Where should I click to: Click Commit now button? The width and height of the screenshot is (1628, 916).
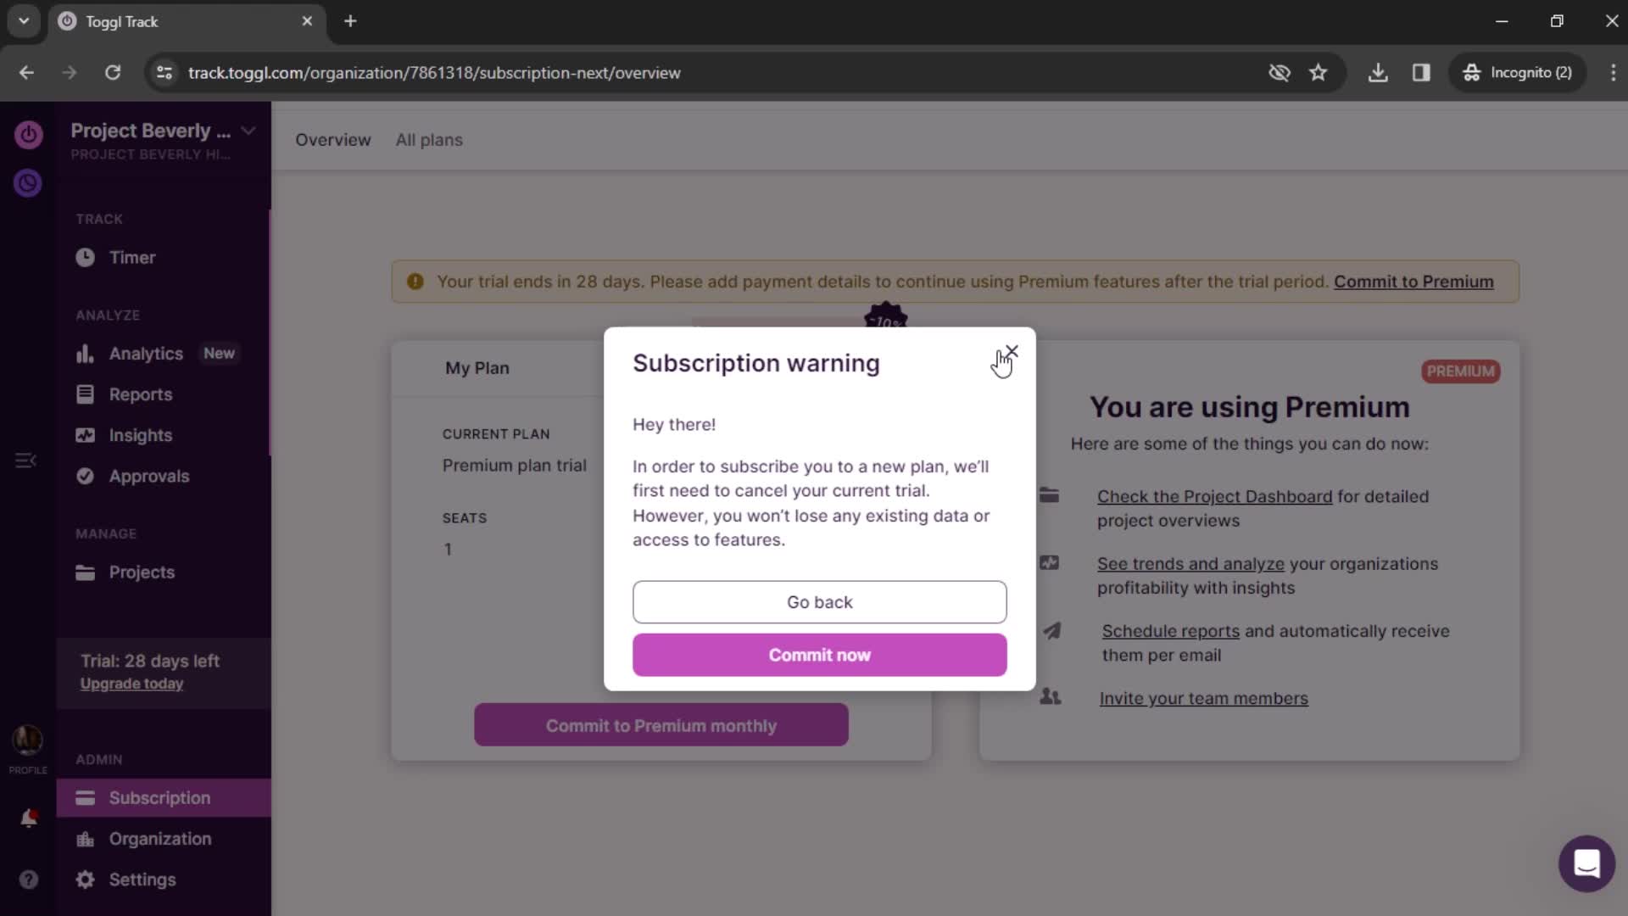820,656
